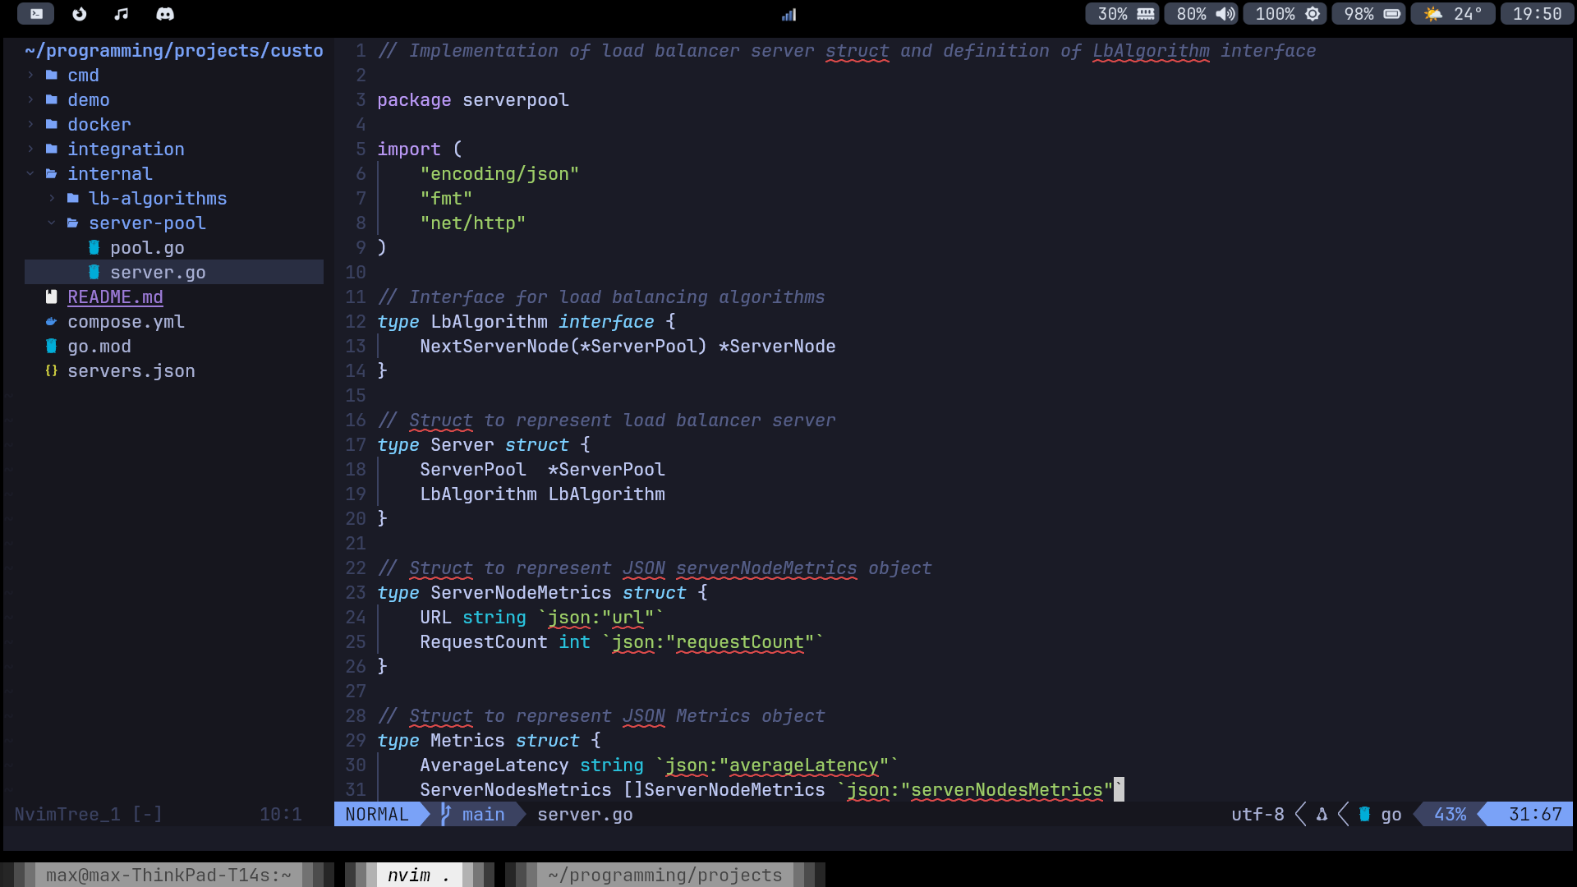Click the 43% scroll position indicator

point(1450,814)
